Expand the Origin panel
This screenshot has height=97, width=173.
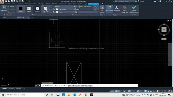coord(102,15)
